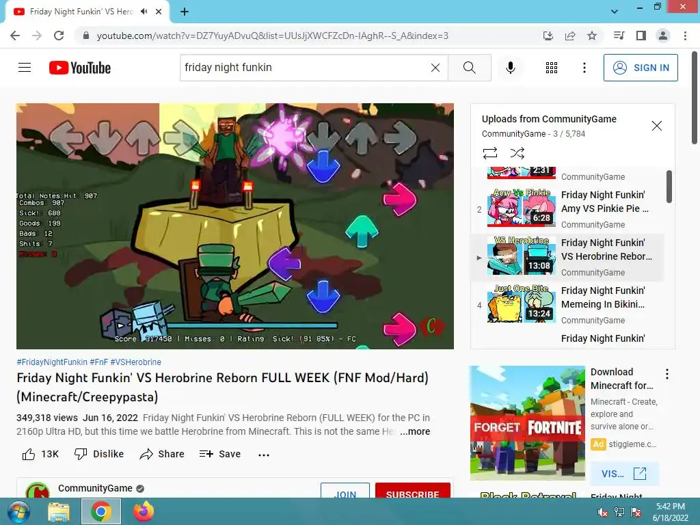Click the taskbar clock 5:42 PM
The image size is (700, 525).
[670, 507]
